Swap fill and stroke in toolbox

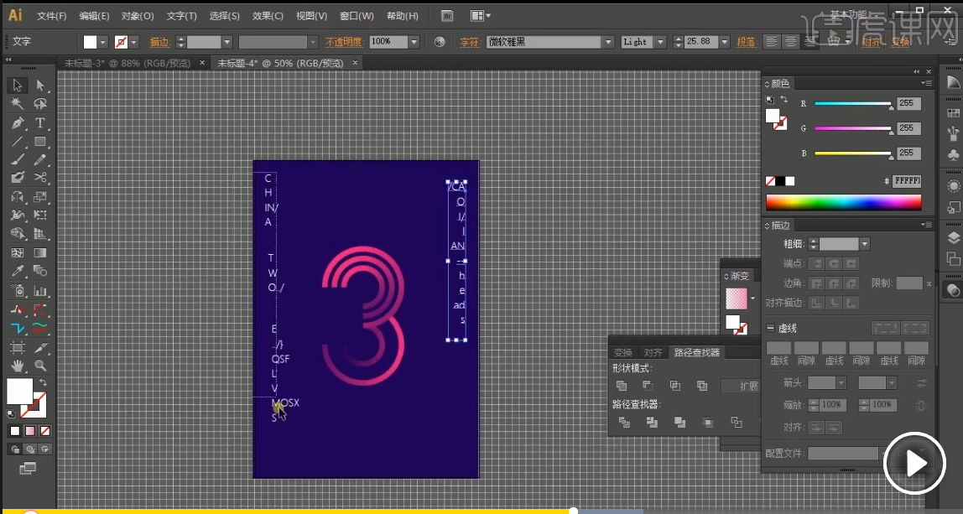click(42, 383)
